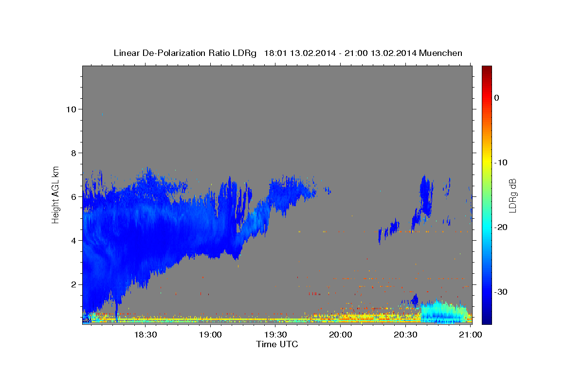
Task: Click the colorbar value 0
Action: [x=497, y=98]
